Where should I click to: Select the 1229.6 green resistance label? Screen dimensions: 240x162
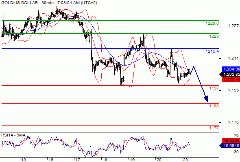tap(212, 23)
